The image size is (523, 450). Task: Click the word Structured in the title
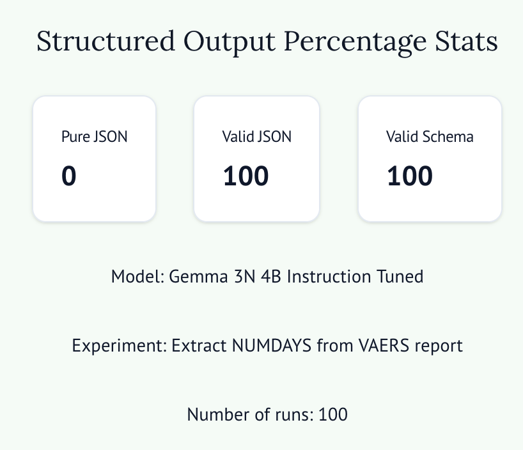tap(105, 41)
